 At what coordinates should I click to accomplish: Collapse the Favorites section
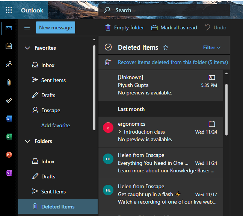tap(27, 48)
